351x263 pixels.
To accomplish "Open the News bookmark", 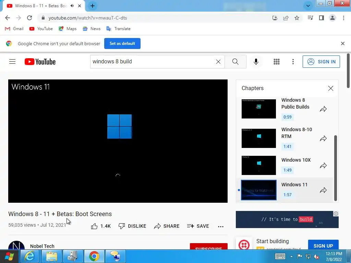I will pyautogui.click(x=91, y=29).
